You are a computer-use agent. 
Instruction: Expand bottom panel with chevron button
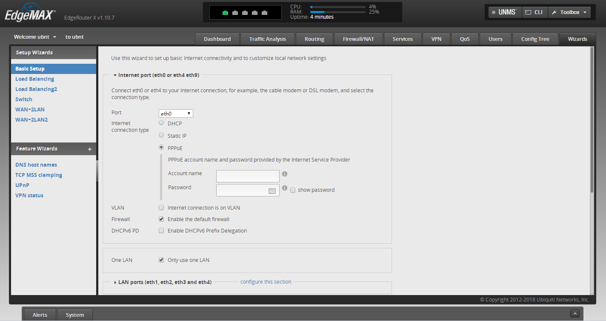(575, 313)
